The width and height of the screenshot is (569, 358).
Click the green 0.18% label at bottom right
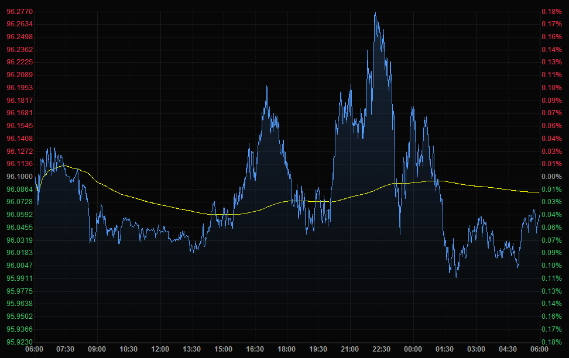(x=551, y=342)
